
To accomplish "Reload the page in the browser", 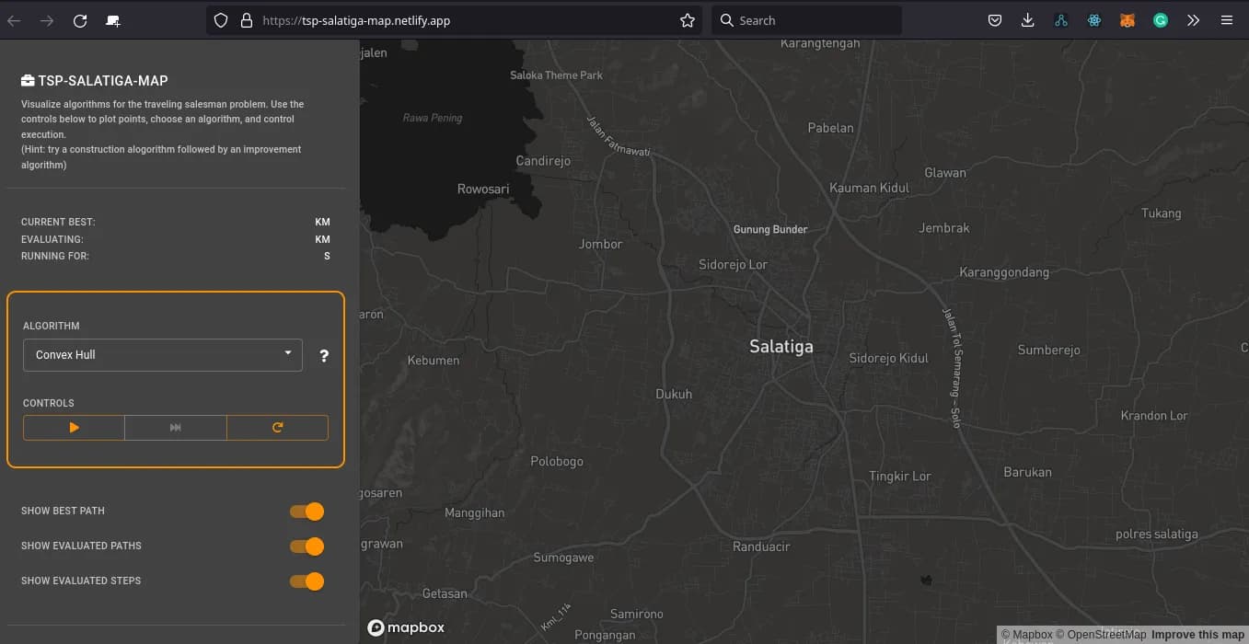I will point(80,20).
